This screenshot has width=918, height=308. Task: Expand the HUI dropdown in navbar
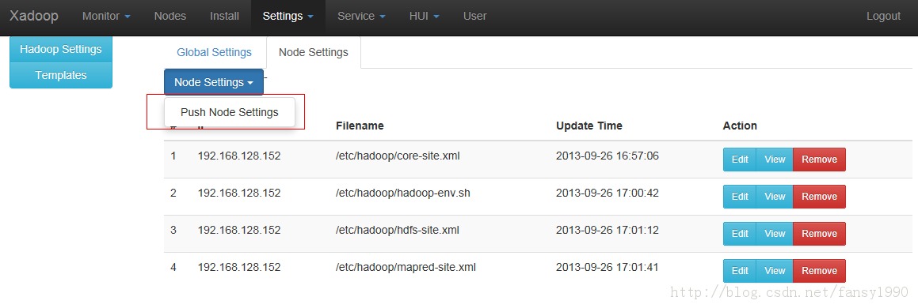click(424, 17)
